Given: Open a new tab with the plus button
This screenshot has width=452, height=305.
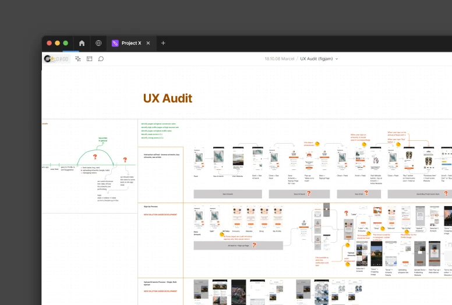Looking at the screenshot, I should [163, 43].
